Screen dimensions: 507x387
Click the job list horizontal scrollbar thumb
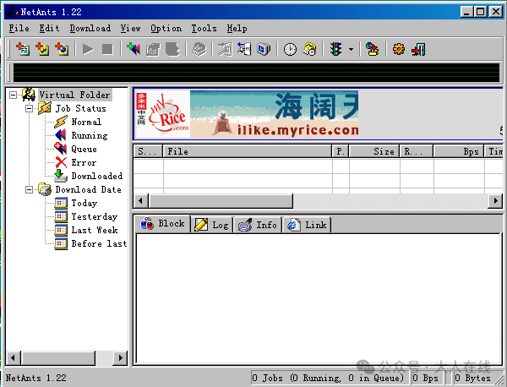tap(221, 201)
